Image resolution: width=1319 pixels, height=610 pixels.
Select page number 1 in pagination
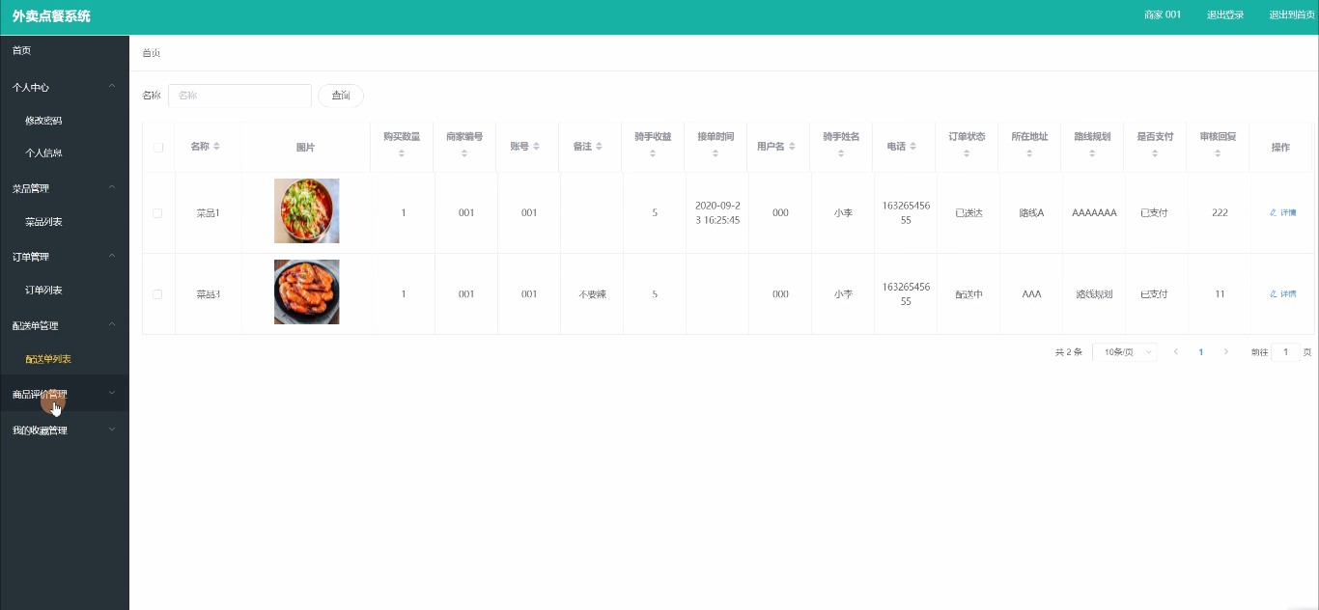pos(1200,352)
